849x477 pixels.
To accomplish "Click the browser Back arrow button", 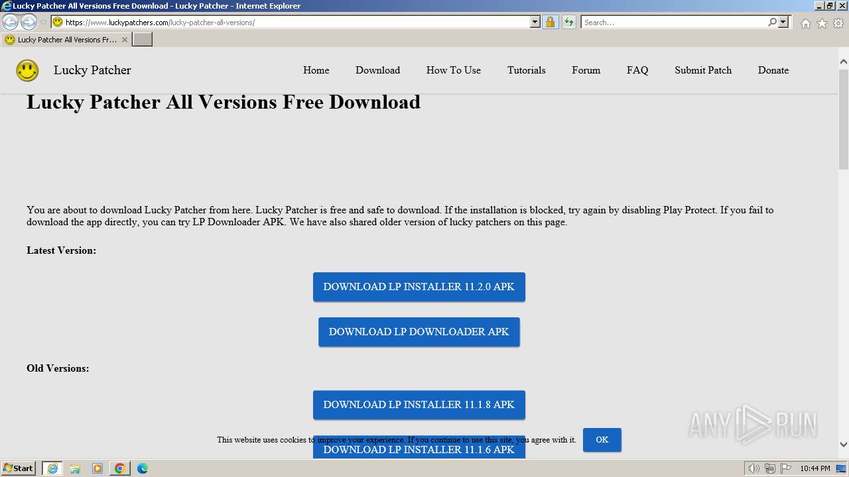I will 11,22.
